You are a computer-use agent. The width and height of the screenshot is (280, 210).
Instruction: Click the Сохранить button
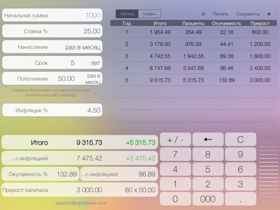pyautogui.click(x=247, y=14)
